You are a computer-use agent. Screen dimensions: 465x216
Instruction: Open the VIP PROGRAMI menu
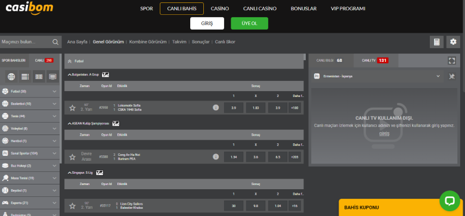click(x=348, y=8)
